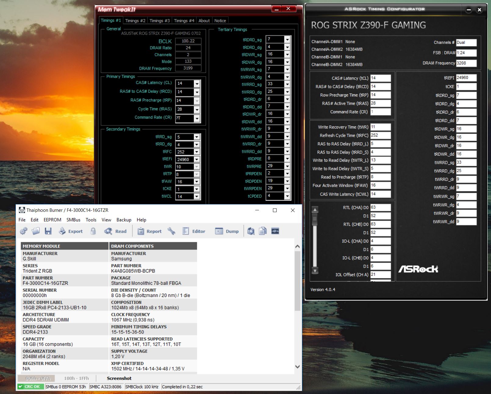Save the SPD dump with the floppy icon
The height and width of the screenshot is (394, 491).
(x=48, y=231)
